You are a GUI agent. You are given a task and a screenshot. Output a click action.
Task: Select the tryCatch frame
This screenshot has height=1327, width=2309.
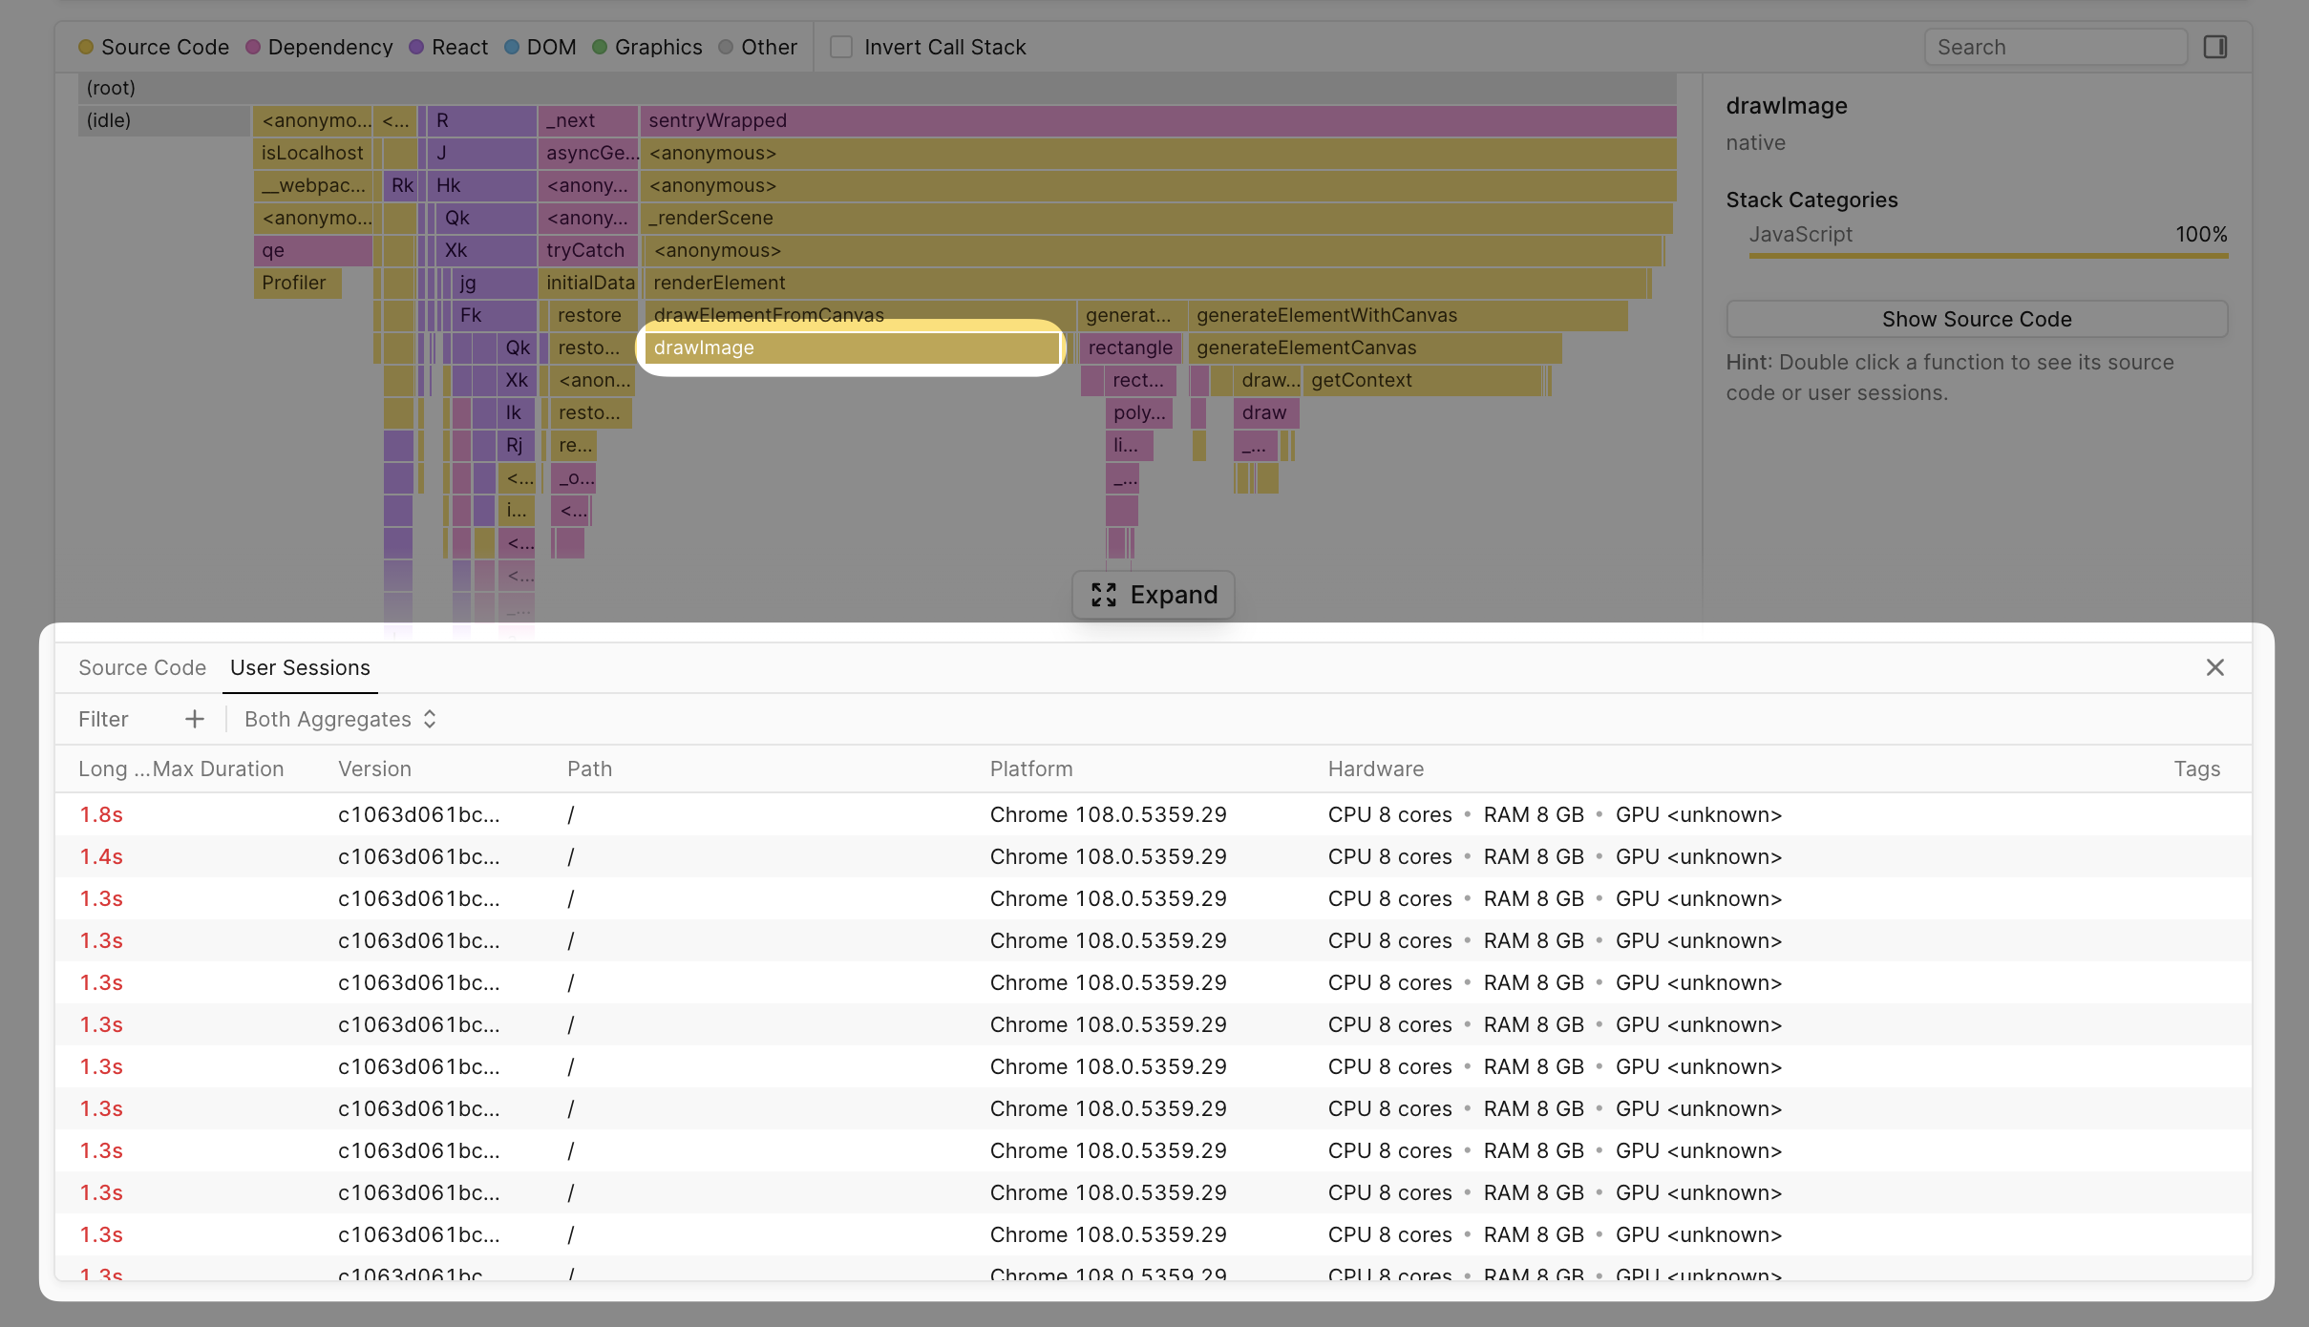coord(587,250)
